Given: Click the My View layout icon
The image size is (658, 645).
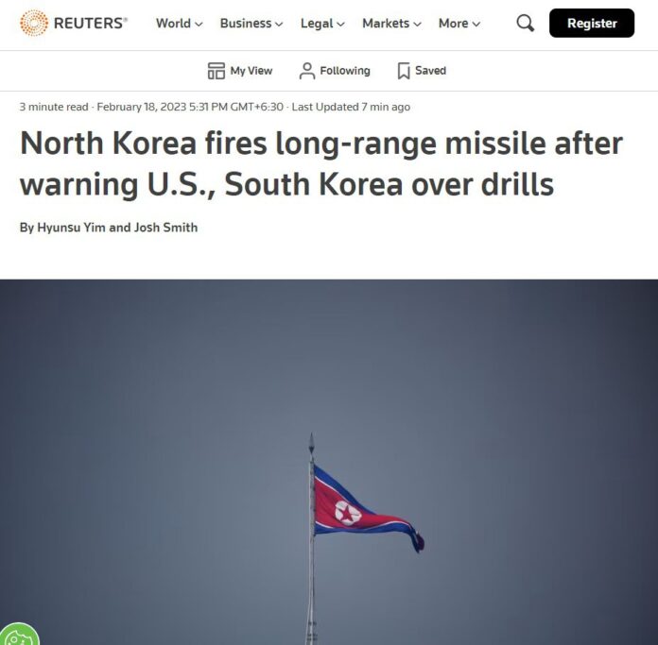Looking at the screenshot, I should pos(216,71).
